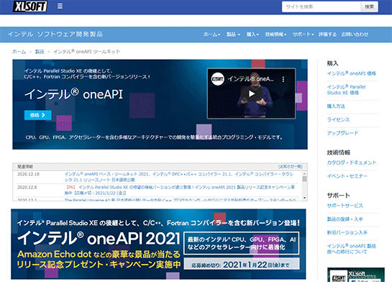Open the hamburger menu icon

pyautogui.click(x=60, y=6)
